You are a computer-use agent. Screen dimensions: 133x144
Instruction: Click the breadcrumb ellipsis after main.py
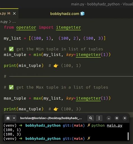point(14,22)
